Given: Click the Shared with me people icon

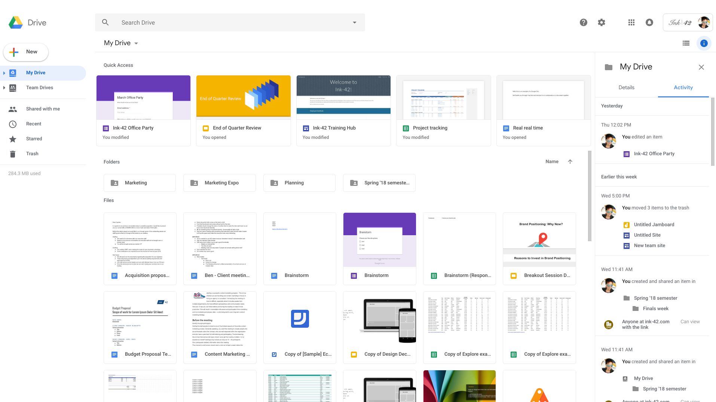Looking at the screenshot, I should tap(13, 109).
